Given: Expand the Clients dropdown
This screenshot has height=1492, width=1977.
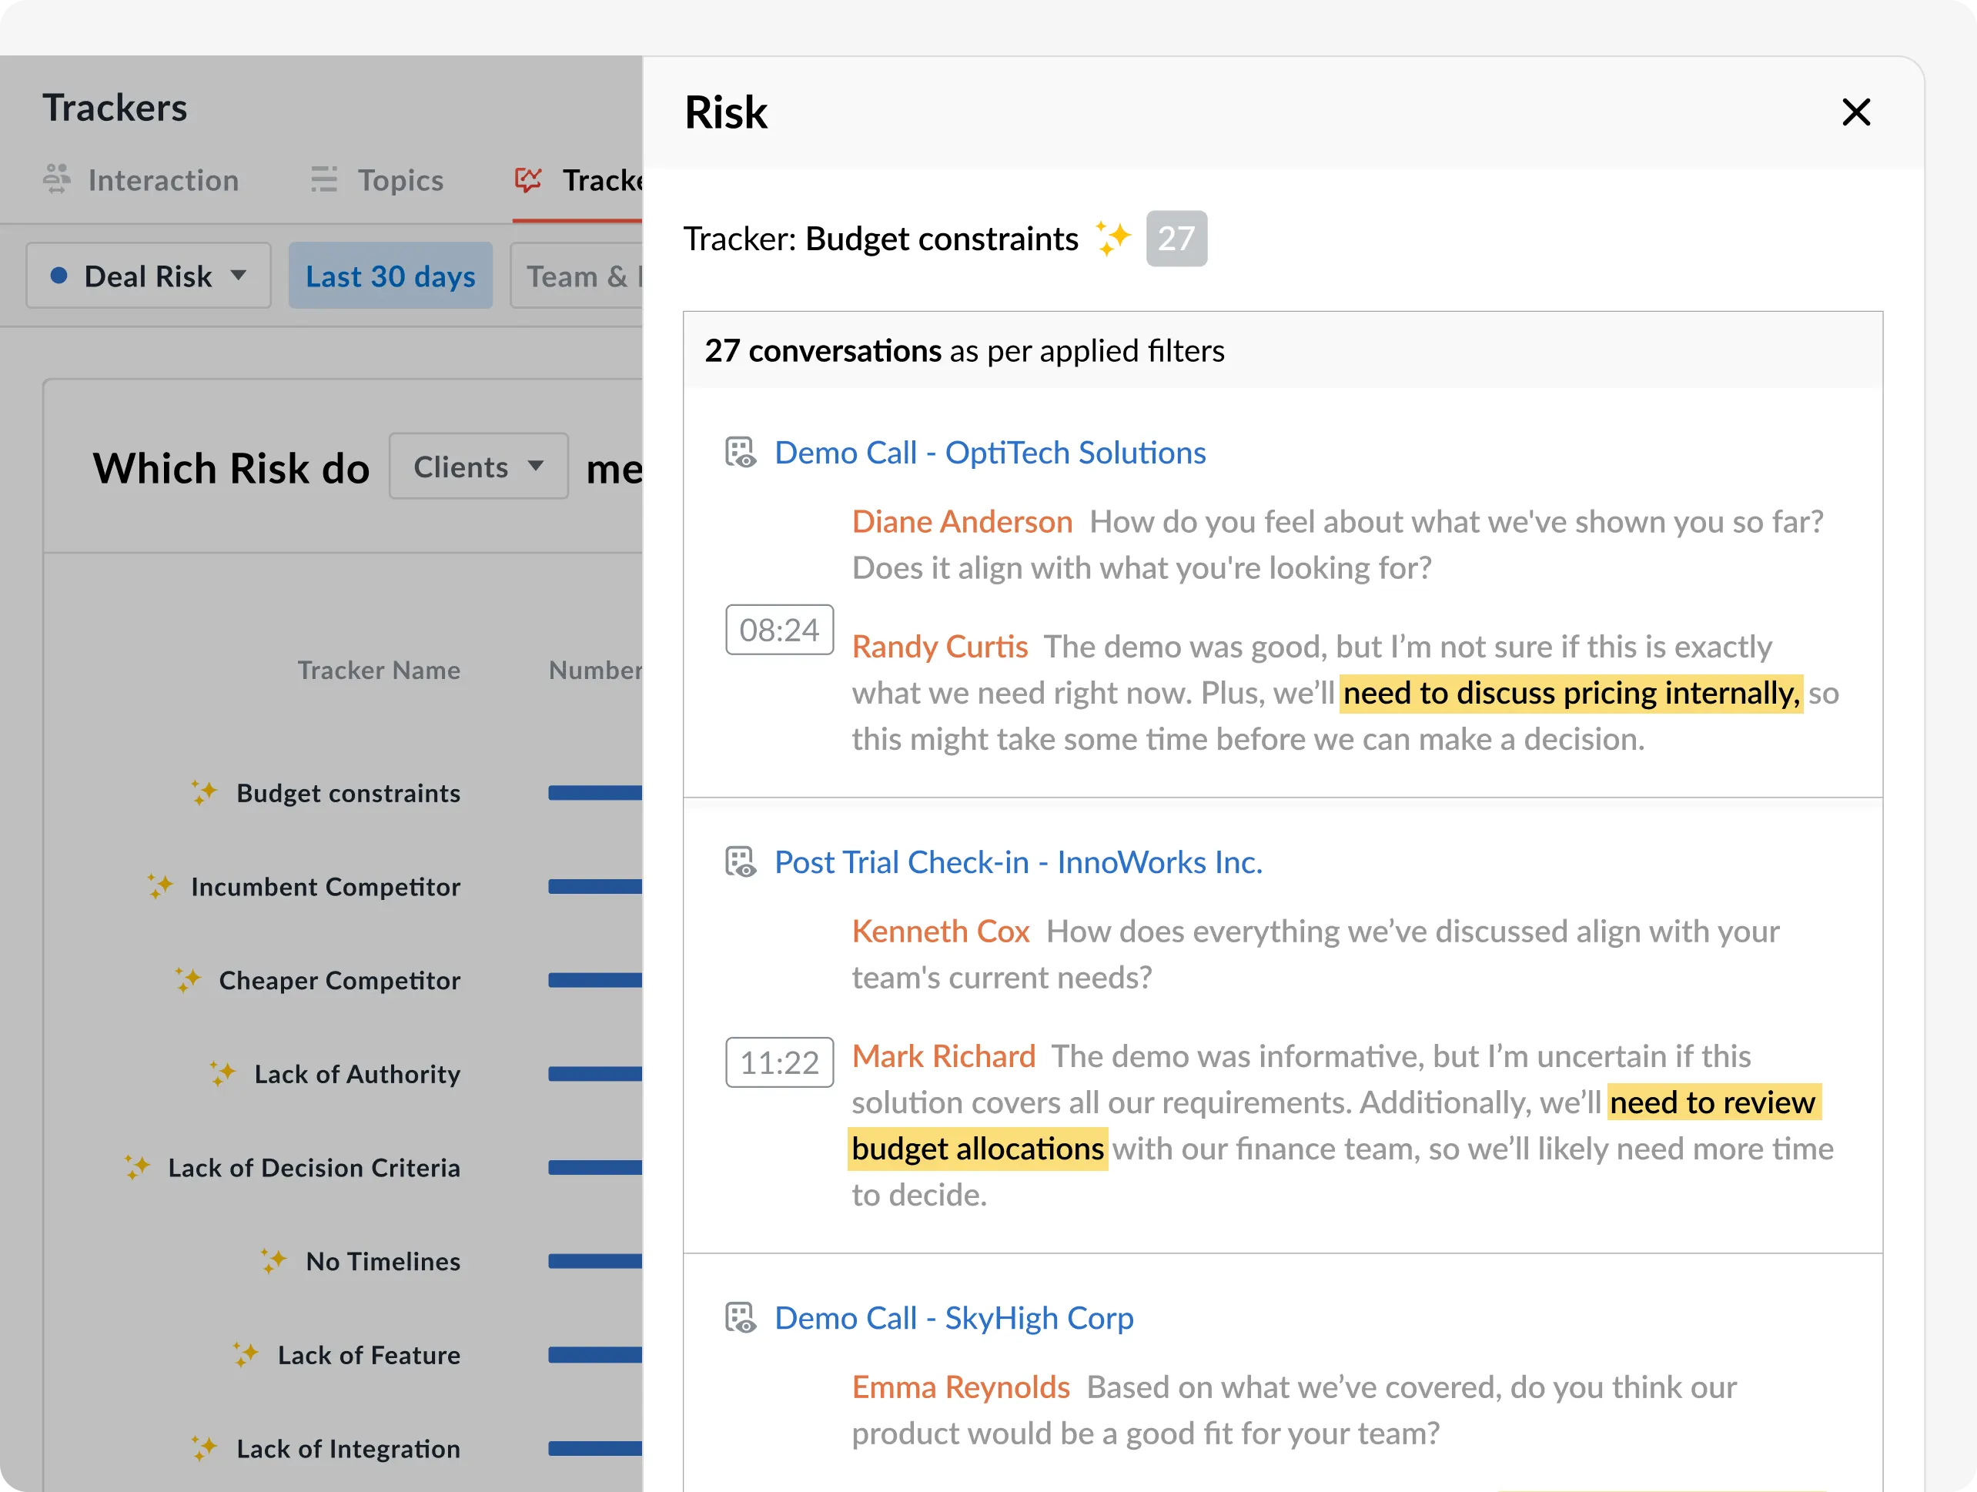Looking at the screenshot, I should coord(478,467).
